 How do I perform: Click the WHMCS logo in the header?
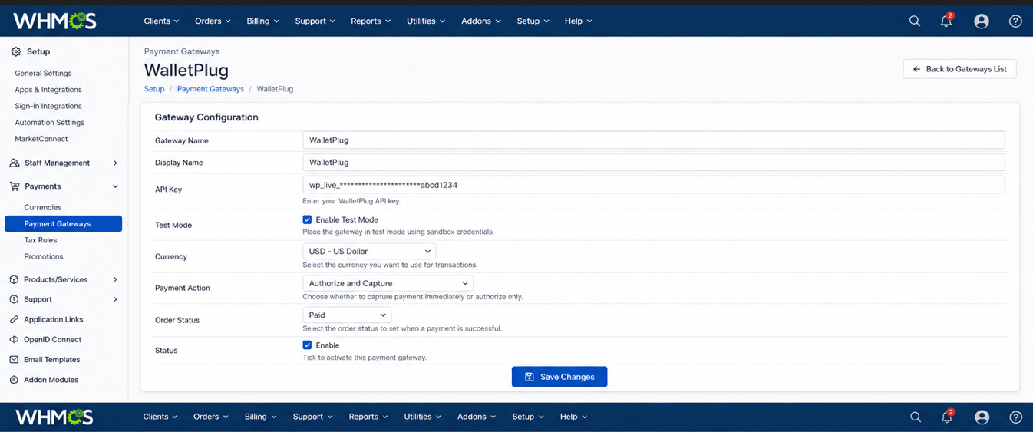click(x=54, y=21)
